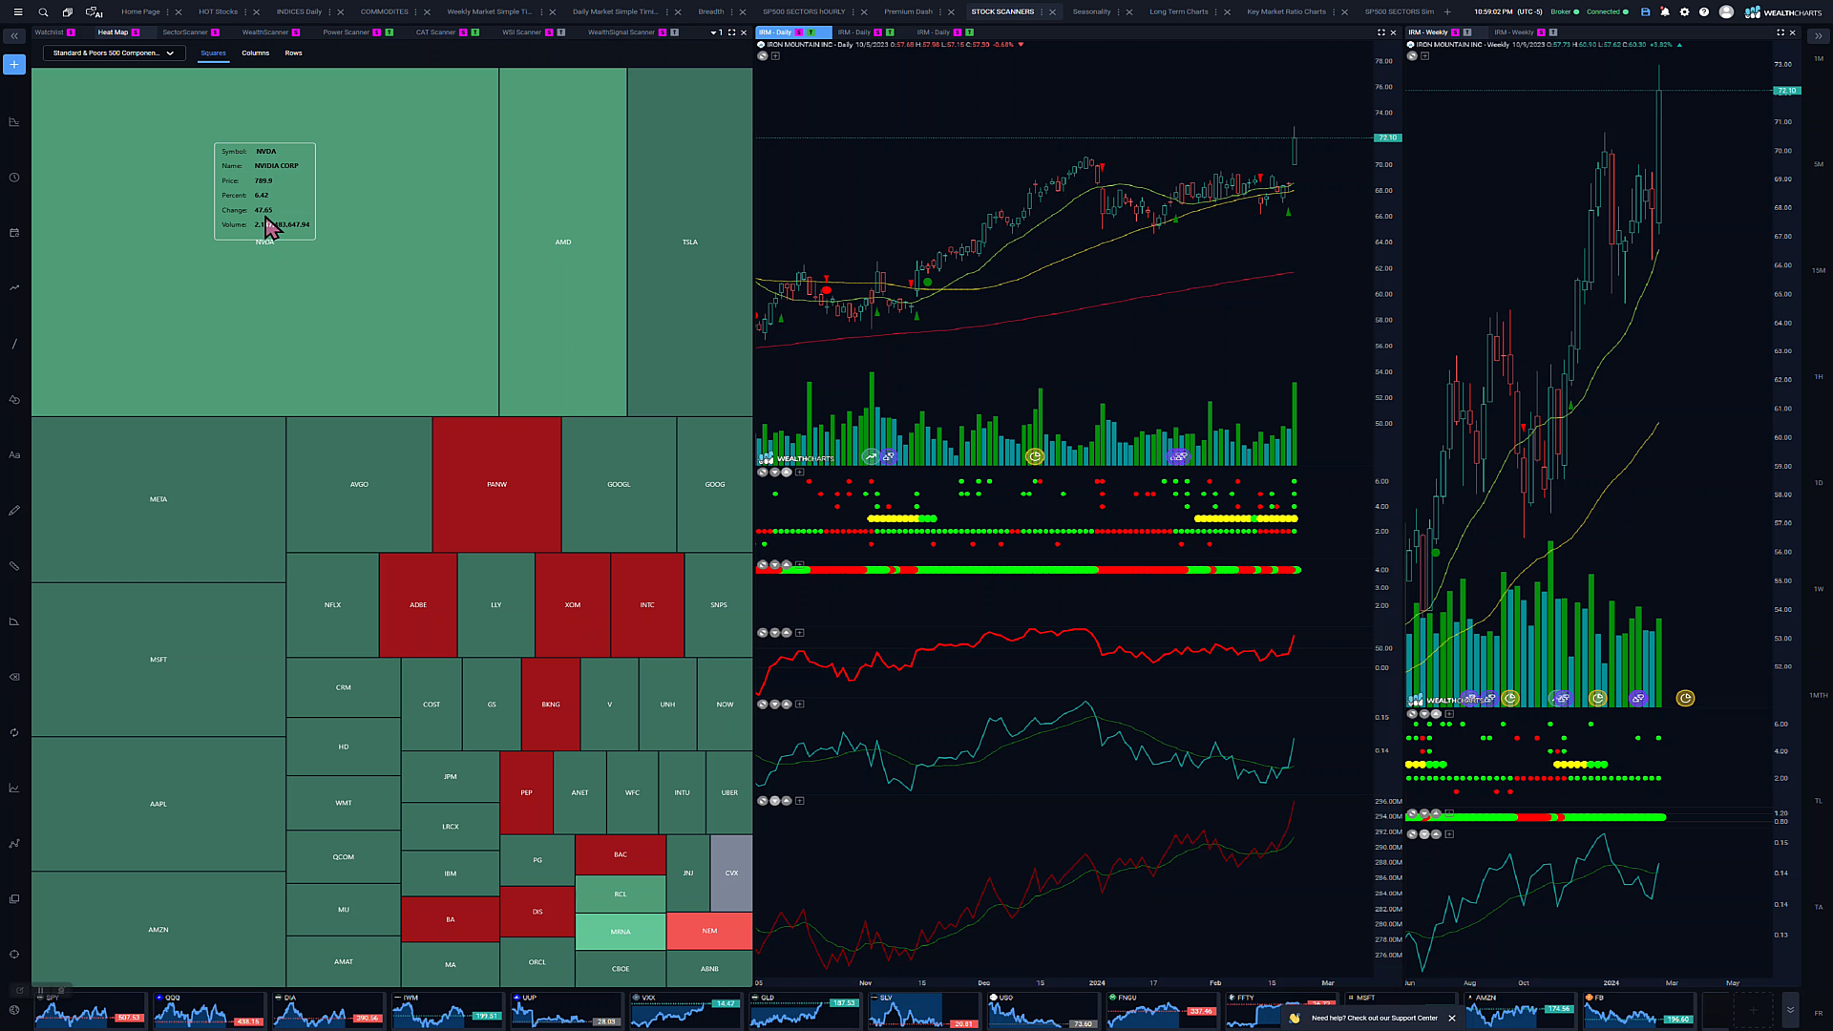Select the Squares heat map layout
This screenshot has width=1833, height=1031.
click(x=213, y=53)
